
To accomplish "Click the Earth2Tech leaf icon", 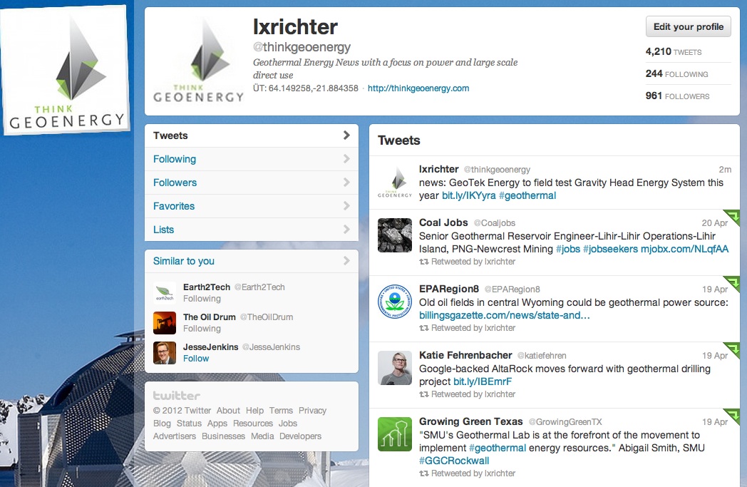I will [x=165, y=293].
